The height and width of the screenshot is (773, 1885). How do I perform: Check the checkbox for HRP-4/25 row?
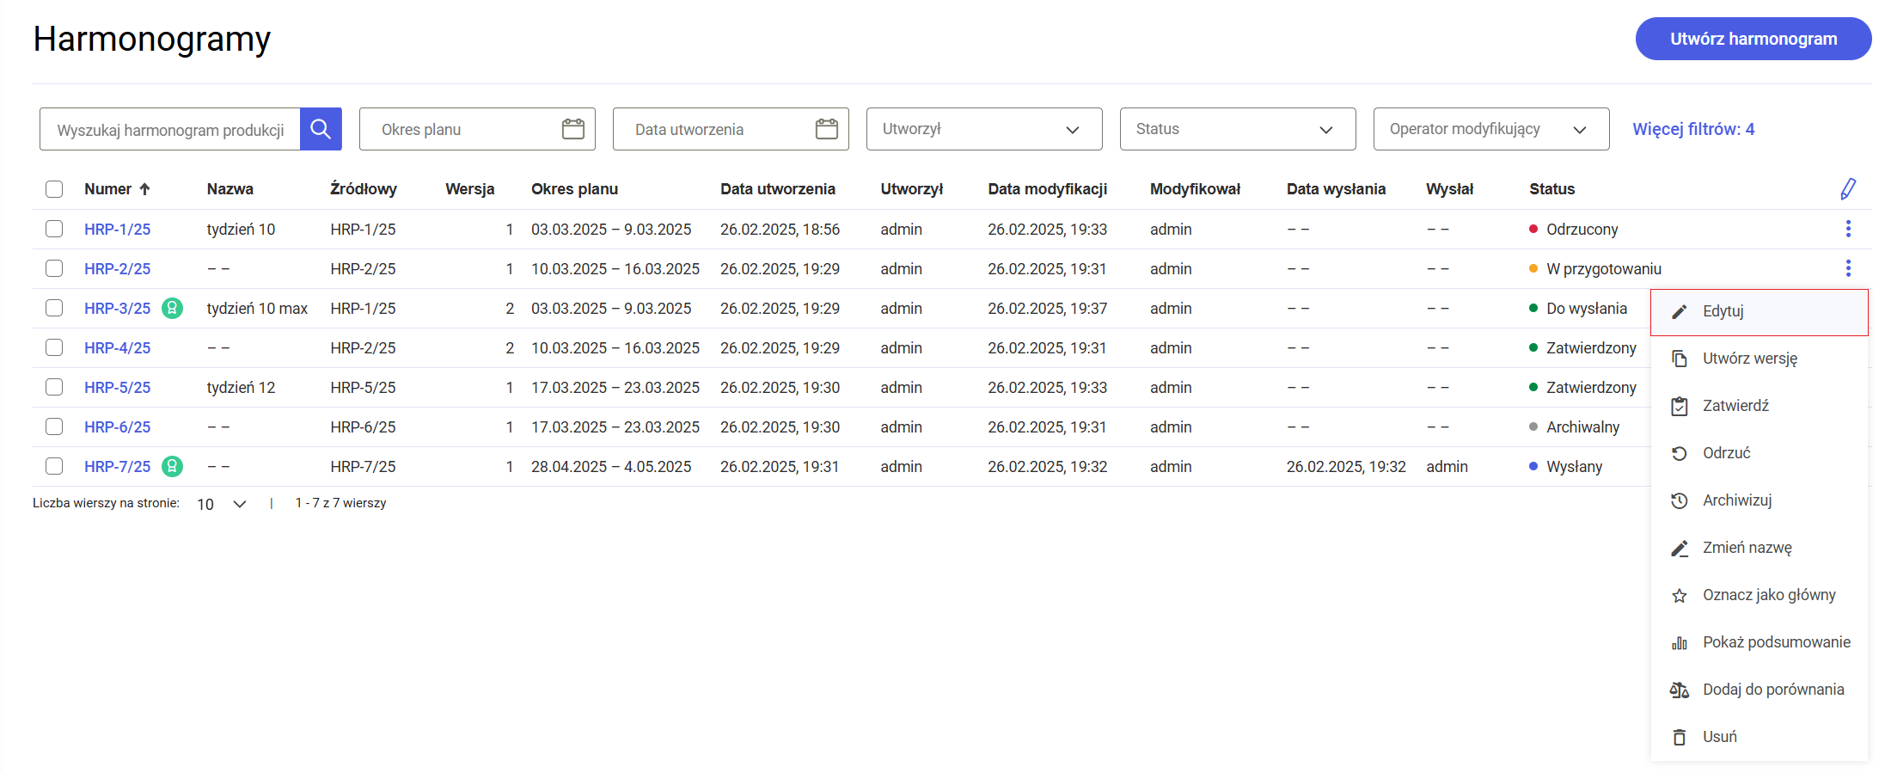point(54,347)
